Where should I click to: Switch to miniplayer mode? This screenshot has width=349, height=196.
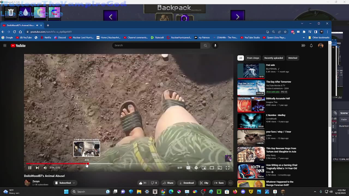coord(204,168)
